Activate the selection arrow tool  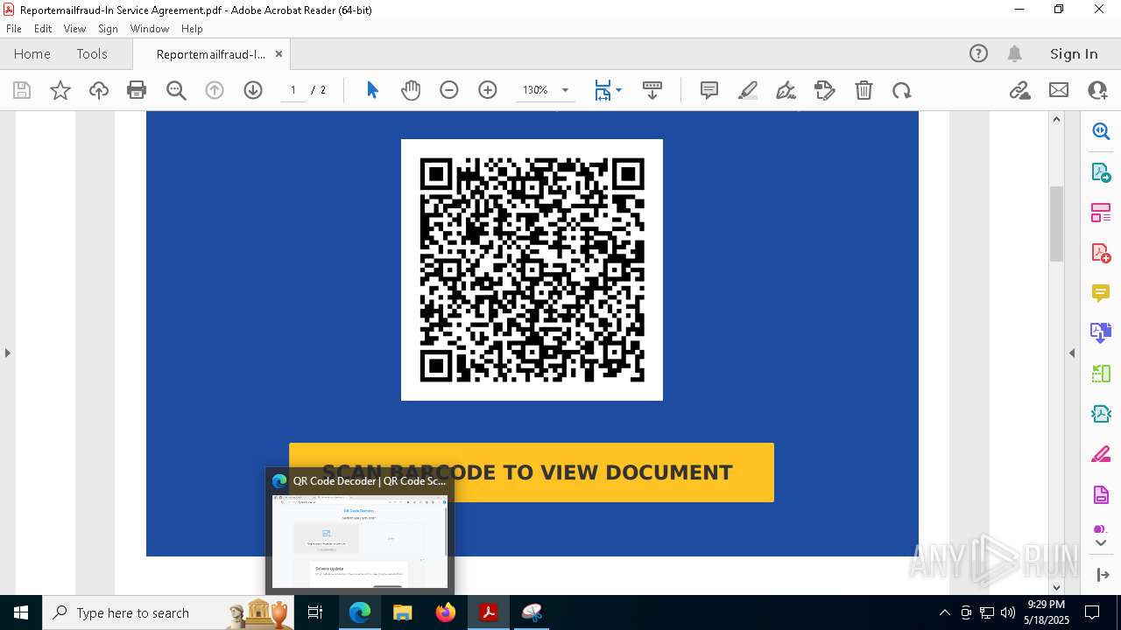click(372, 90)
